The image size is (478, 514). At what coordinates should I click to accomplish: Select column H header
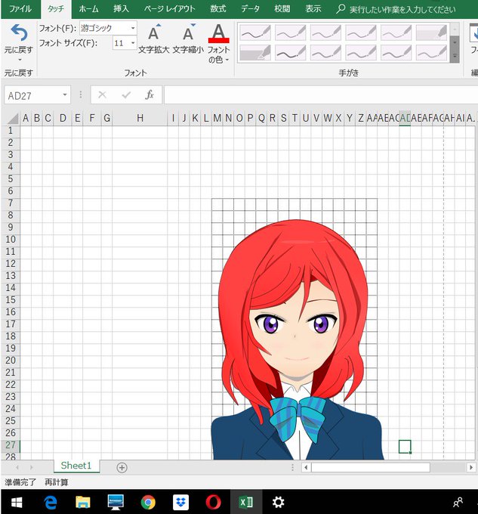140,119
